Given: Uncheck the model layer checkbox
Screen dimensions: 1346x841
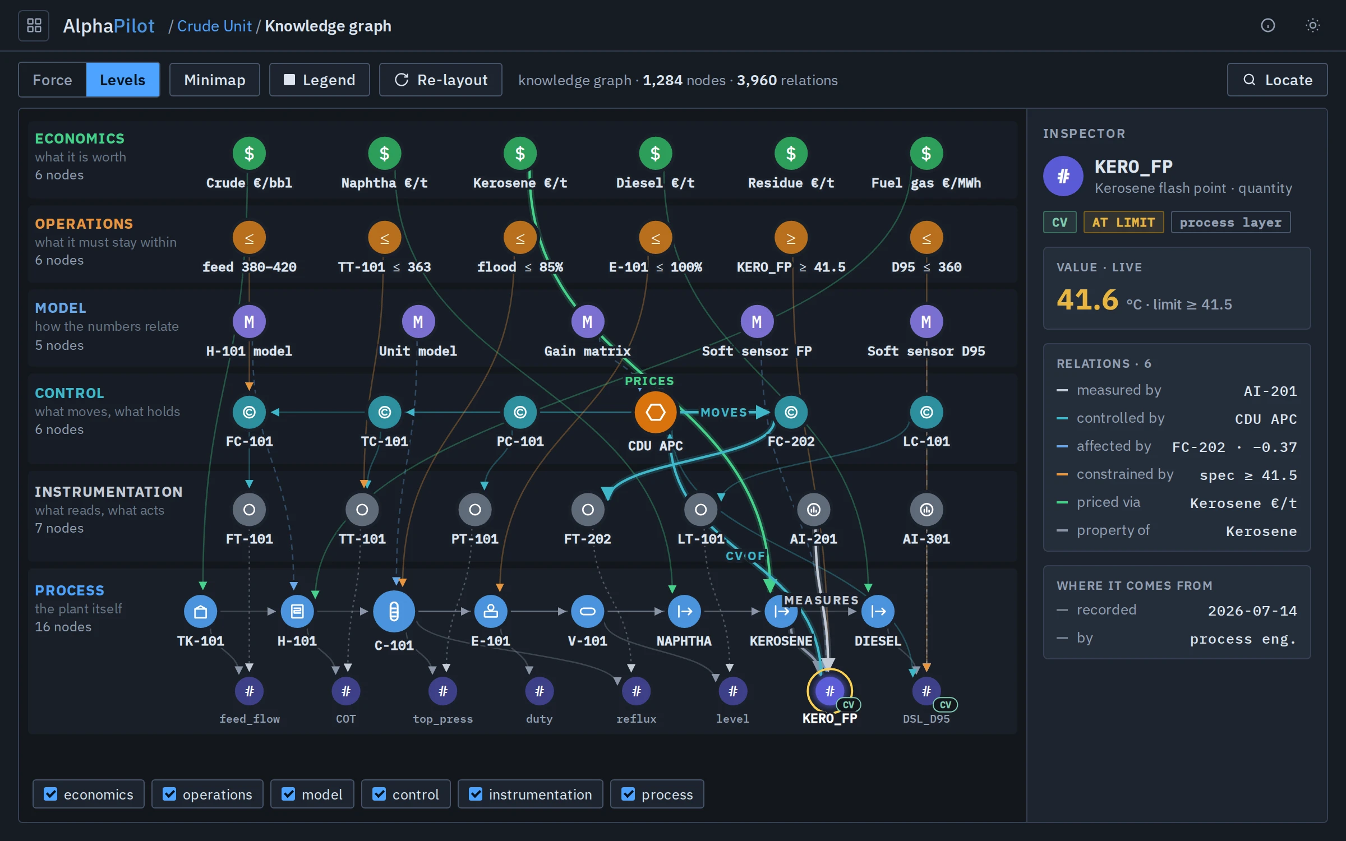Looking at the screenshot, I should 288,794.
